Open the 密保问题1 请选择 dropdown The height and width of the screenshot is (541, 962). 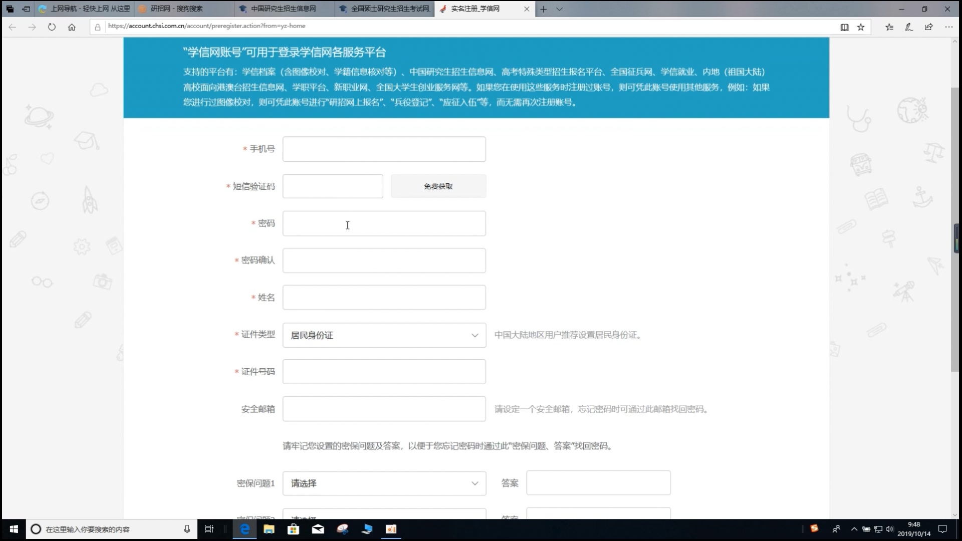[x=384, y=483]
